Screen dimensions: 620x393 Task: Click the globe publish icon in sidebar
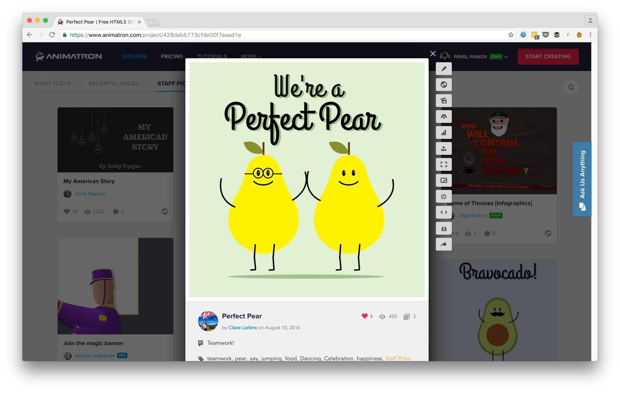point(444,85)
